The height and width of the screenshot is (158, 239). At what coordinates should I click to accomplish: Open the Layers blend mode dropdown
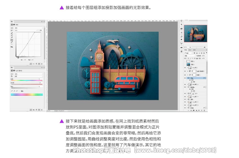coord(189,56)
